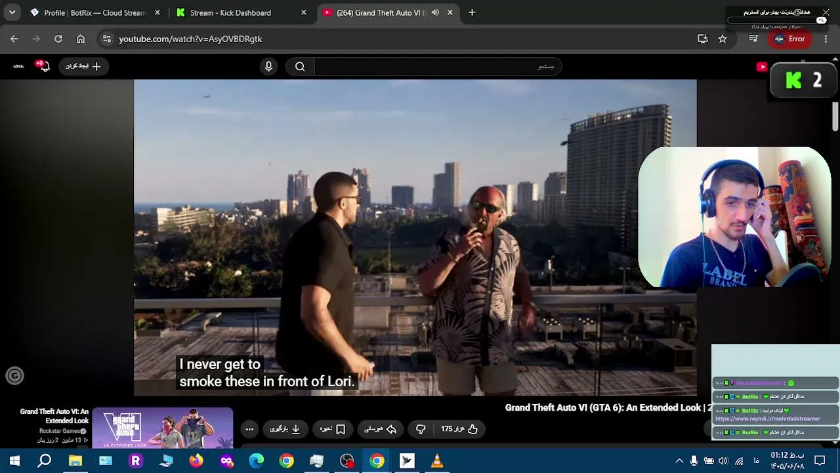The image size is (840, 473).
Task: Bookmark this page with the star
Action: coord(723,39)
